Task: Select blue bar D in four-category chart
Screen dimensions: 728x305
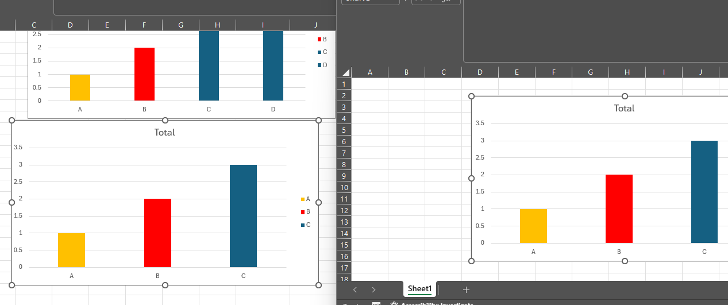Action: (x=273, y=65)
